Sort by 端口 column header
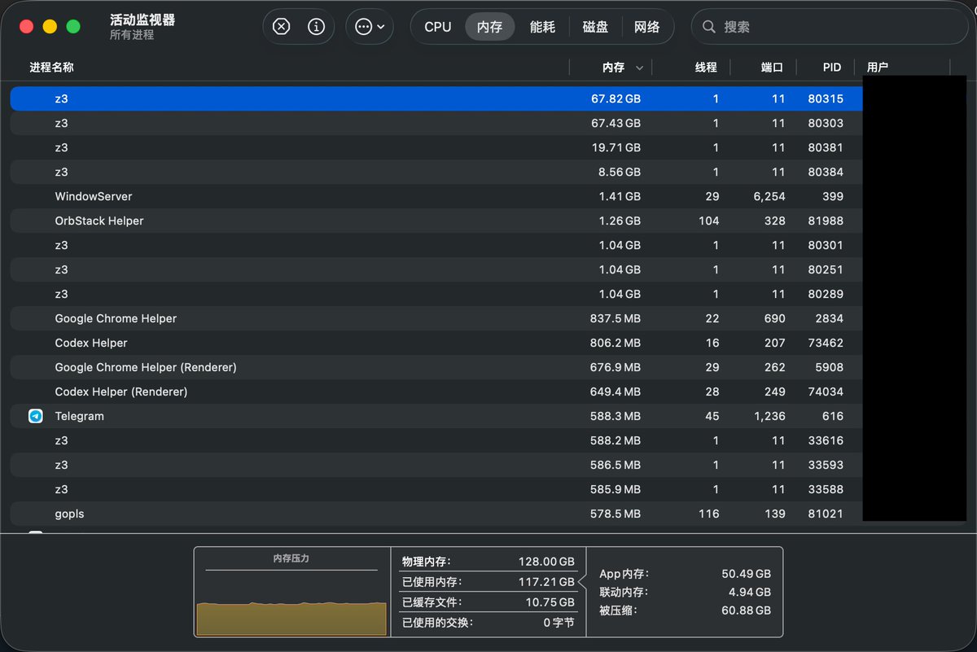This screenshot has width=977, height=652. (x=772, y=68)
